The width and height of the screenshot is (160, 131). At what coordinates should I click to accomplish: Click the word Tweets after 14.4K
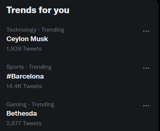click(x=33, y=86)
